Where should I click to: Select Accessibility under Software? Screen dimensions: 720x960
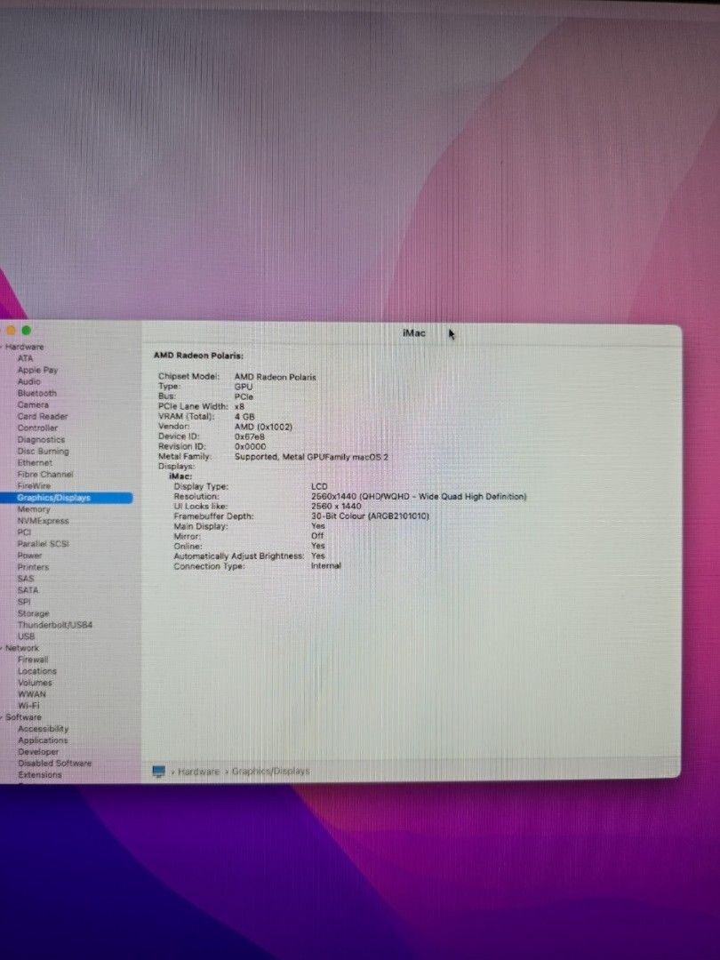[x=44, y=729]
